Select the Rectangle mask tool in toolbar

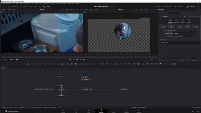point(90,64)
